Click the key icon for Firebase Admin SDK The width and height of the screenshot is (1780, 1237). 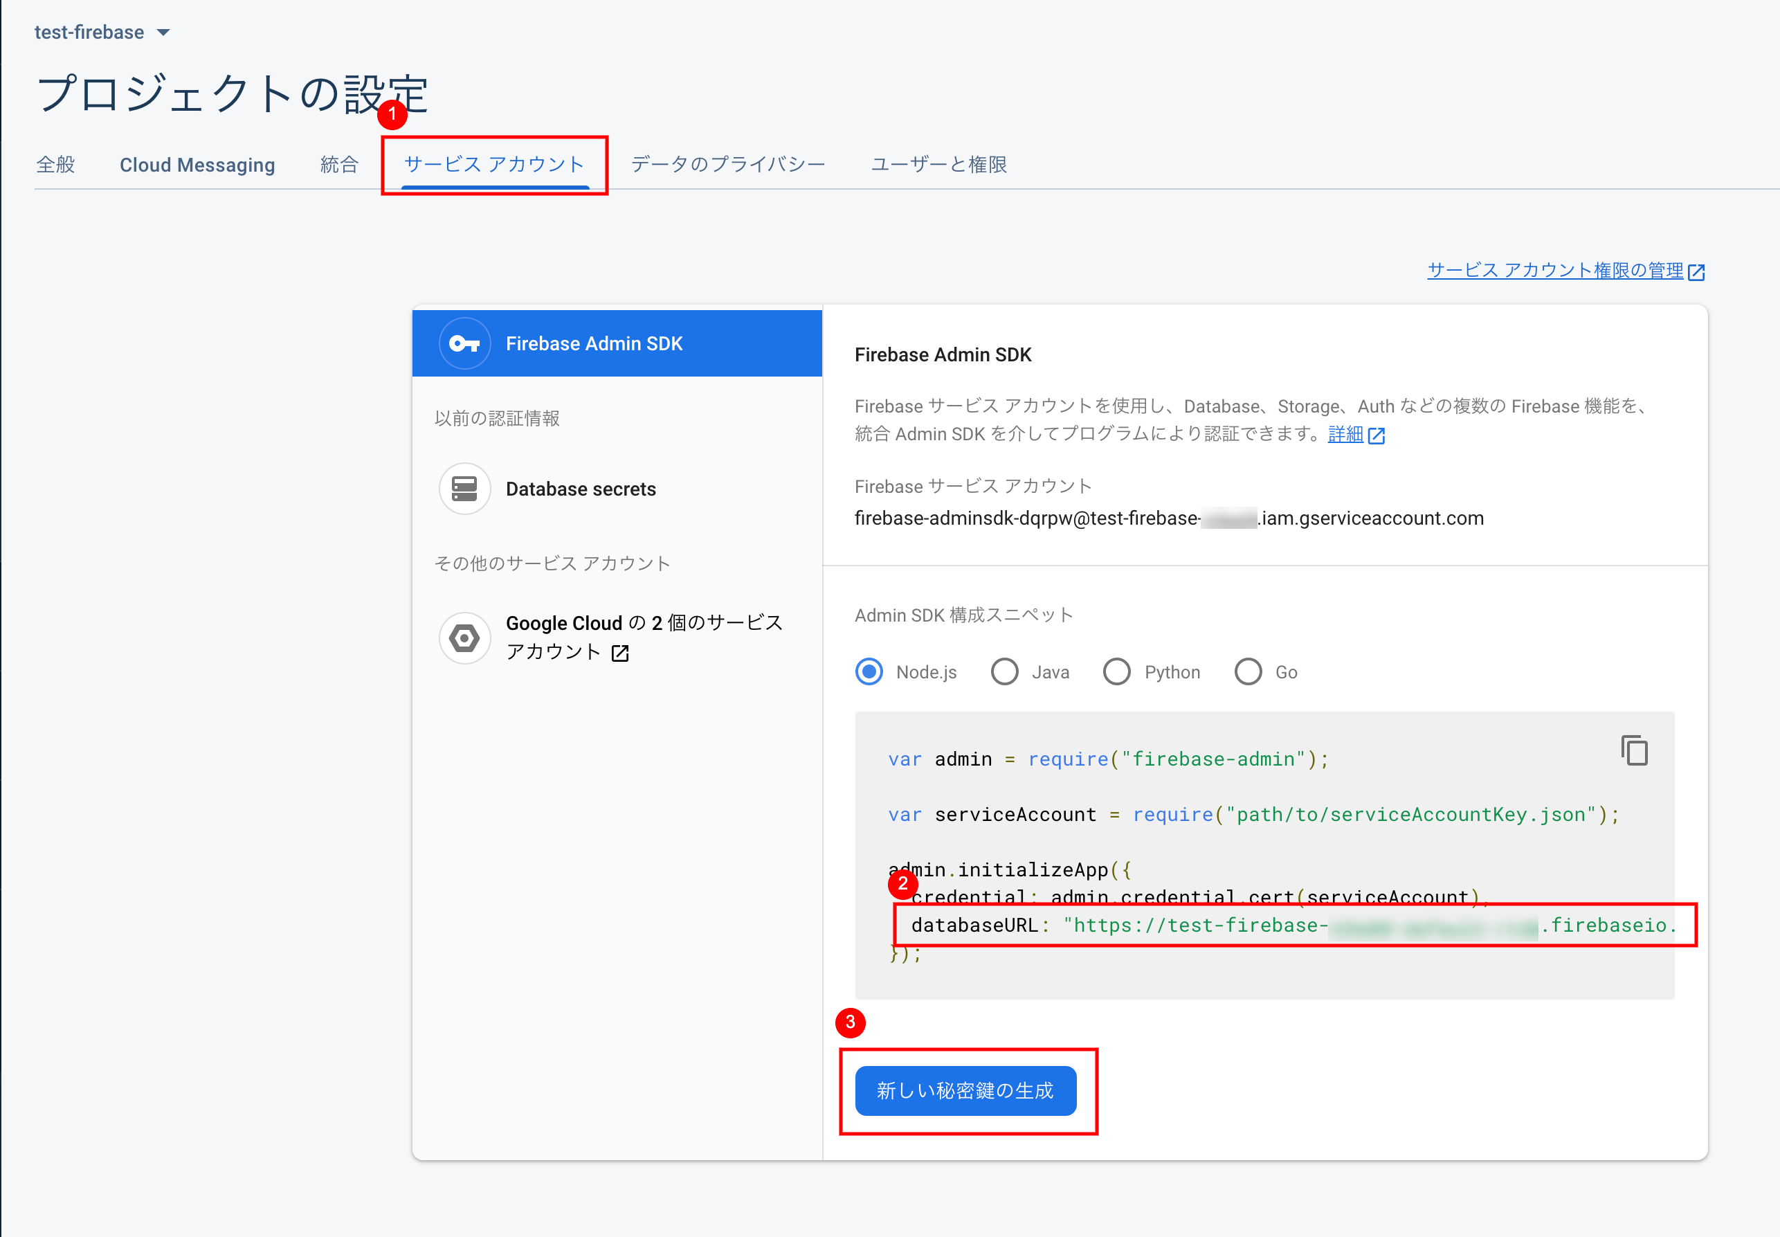[465, 343]
